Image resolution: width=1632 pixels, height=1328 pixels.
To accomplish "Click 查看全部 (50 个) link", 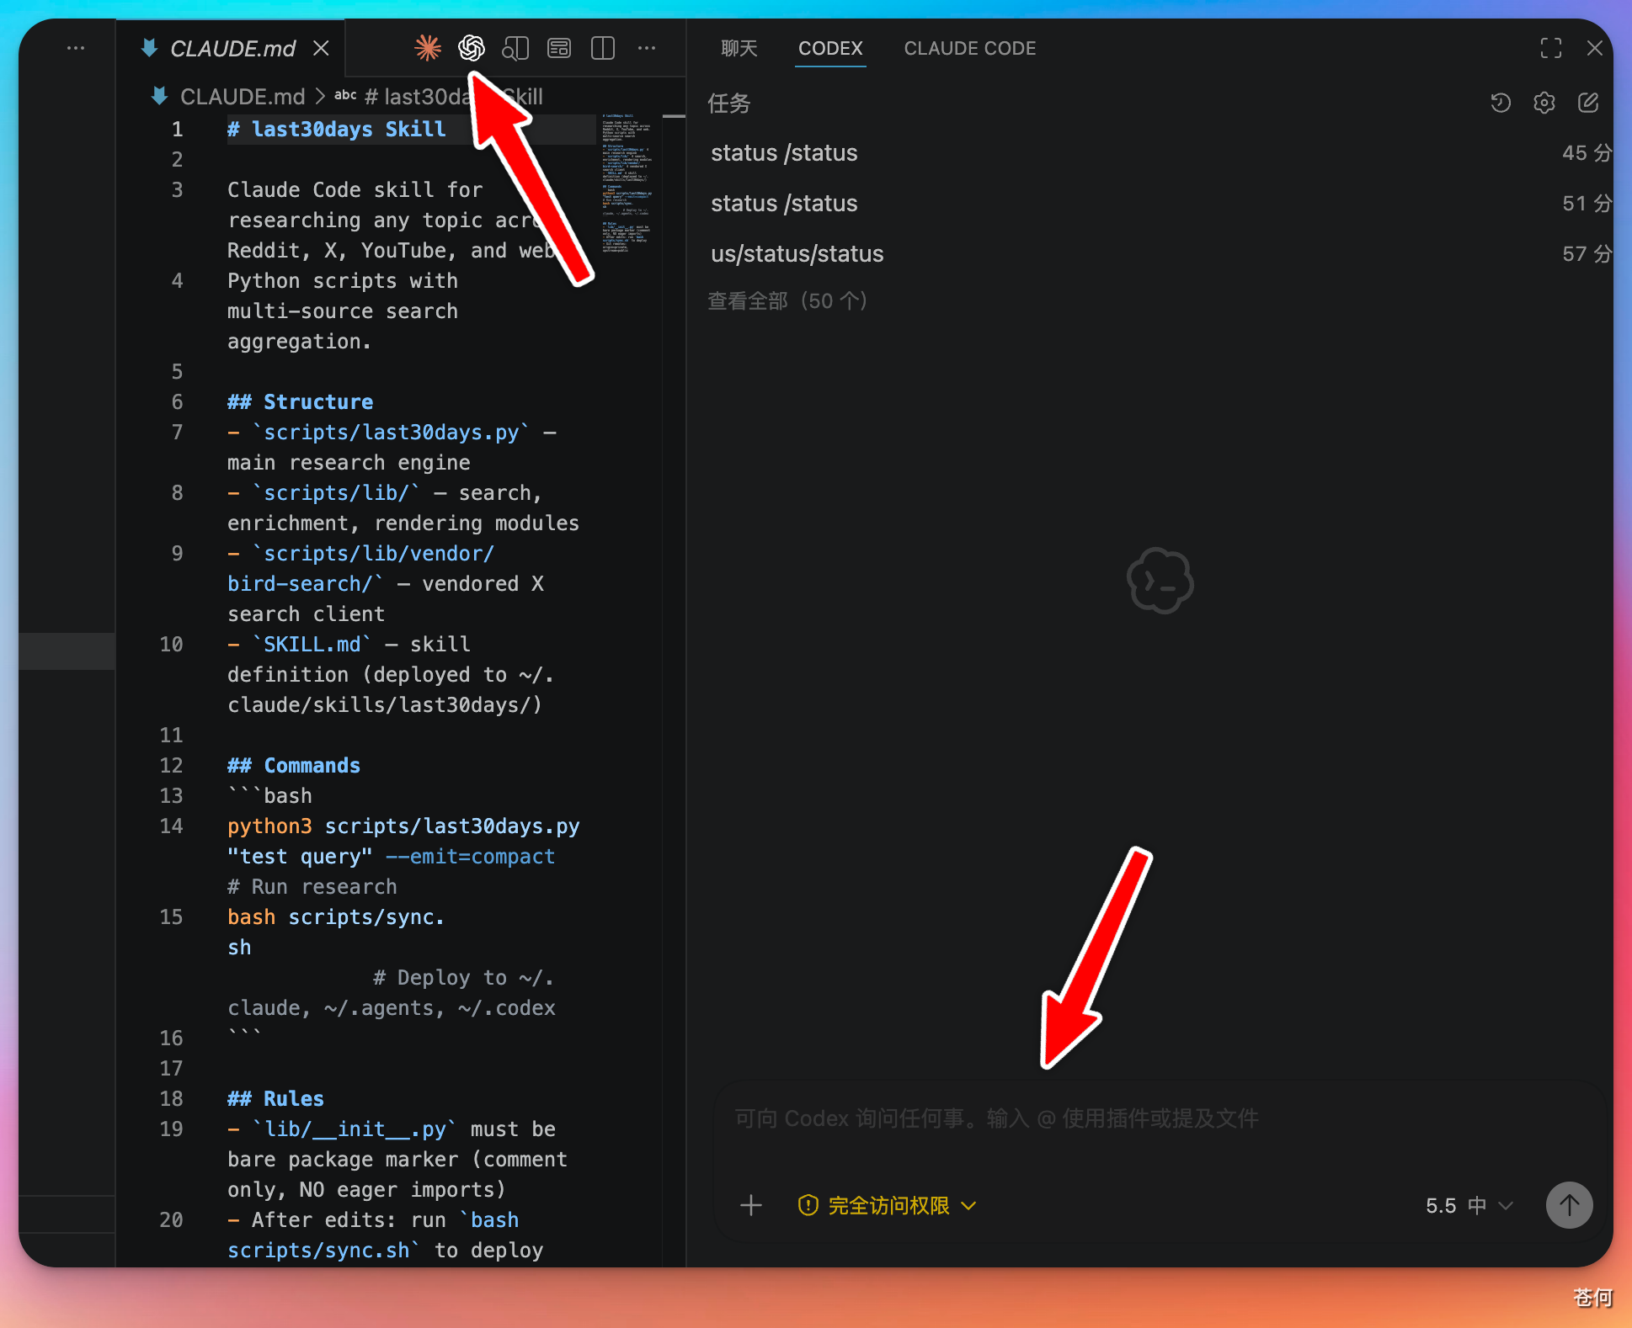I will pos(787,300).
